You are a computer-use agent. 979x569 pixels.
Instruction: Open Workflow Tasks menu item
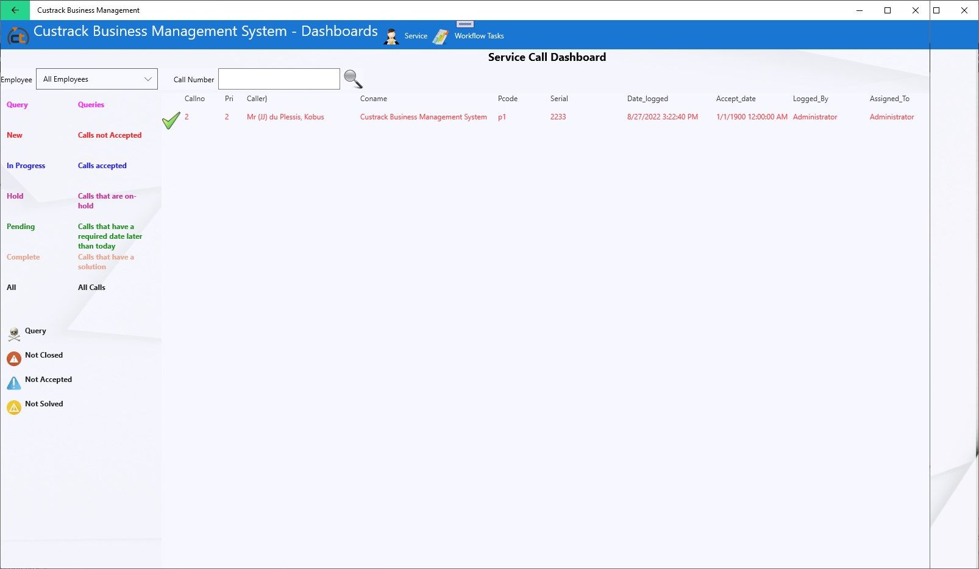(479, 36)
